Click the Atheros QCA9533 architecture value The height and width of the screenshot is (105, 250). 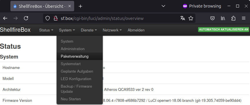point(128,89)
